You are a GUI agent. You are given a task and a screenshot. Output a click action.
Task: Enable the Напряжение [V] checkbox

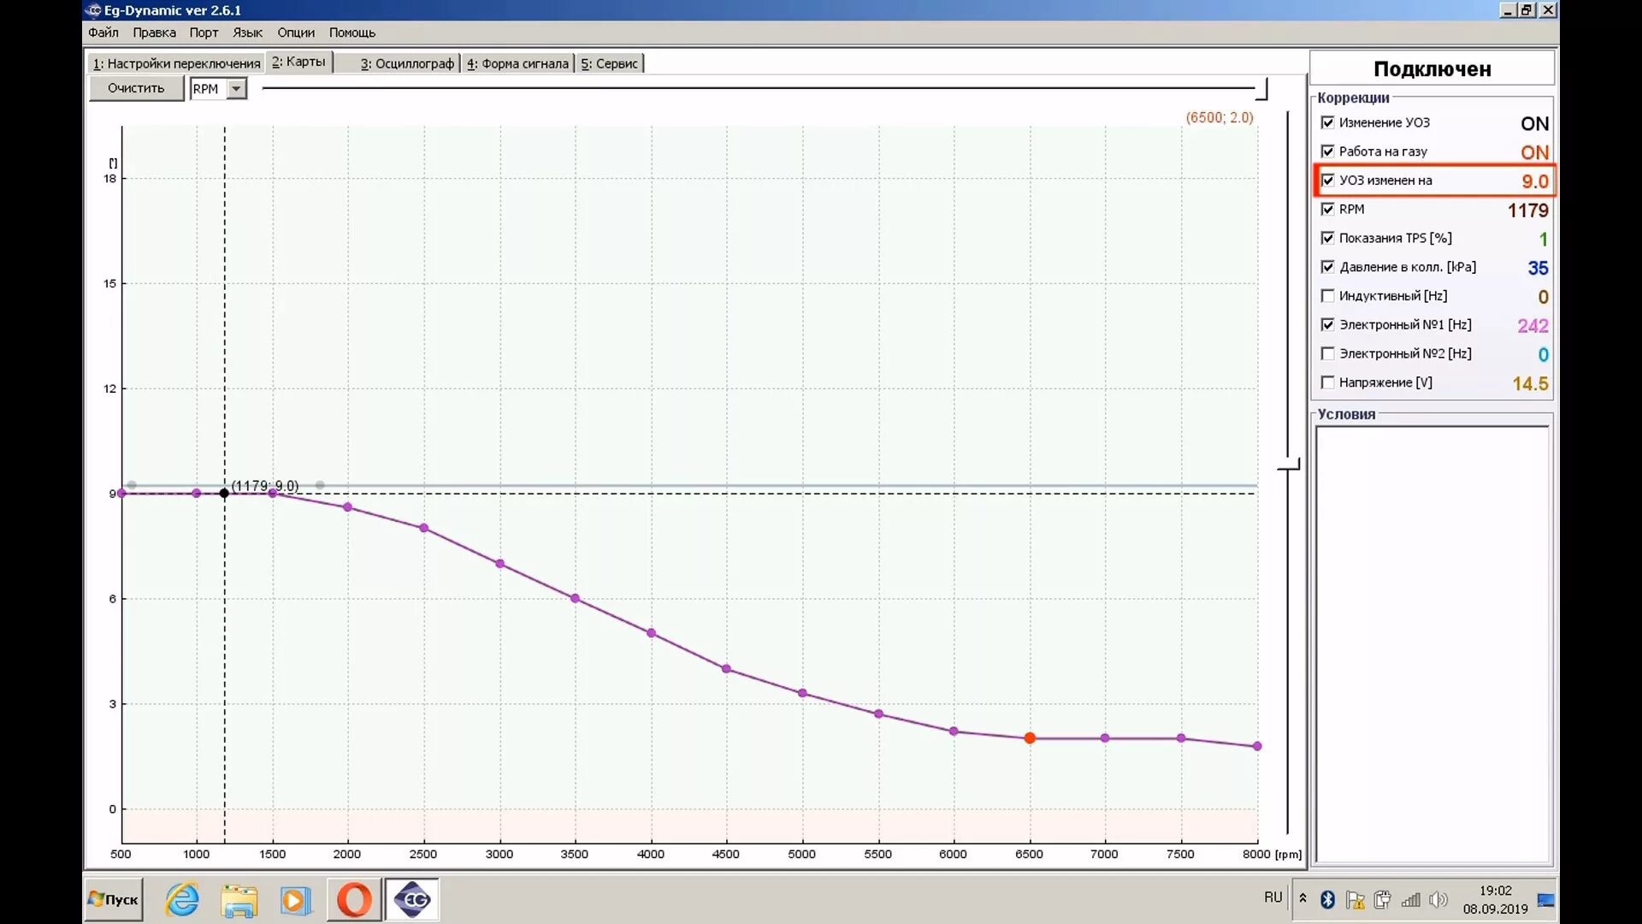(x=1327, y=382)
